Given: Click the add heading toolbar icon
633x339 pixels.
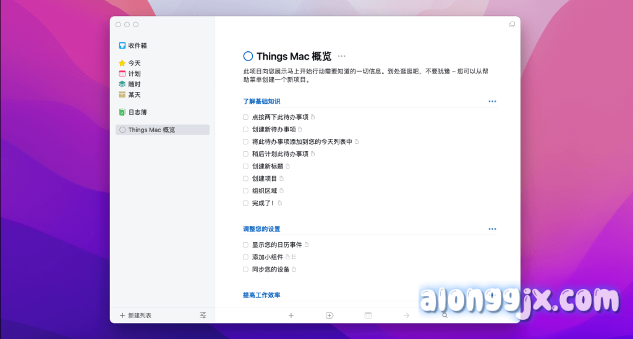Looking at the screenshot, I should pyautogui.click(x=329, y=315).
